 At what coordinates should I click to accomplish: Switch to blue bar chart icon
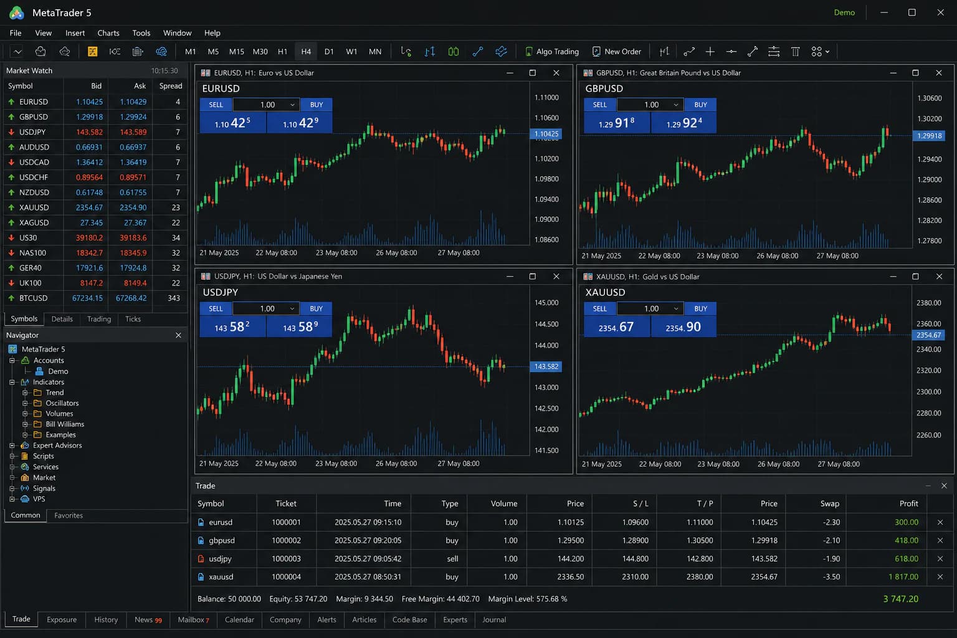(x=430, y=52)
